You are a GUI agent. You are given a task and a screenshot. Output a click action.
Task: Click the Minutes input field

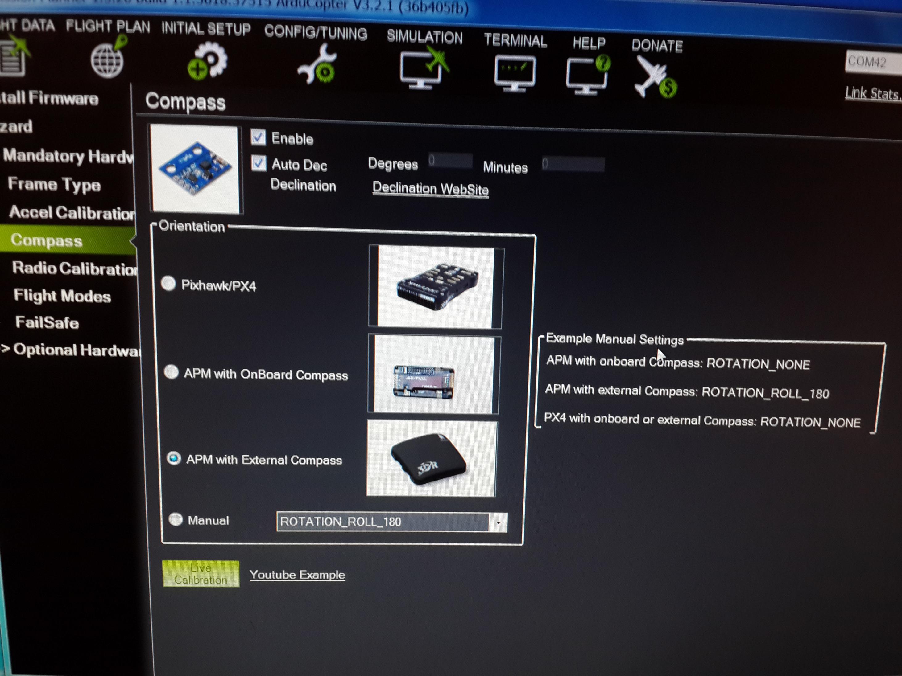tap(573, 164)
